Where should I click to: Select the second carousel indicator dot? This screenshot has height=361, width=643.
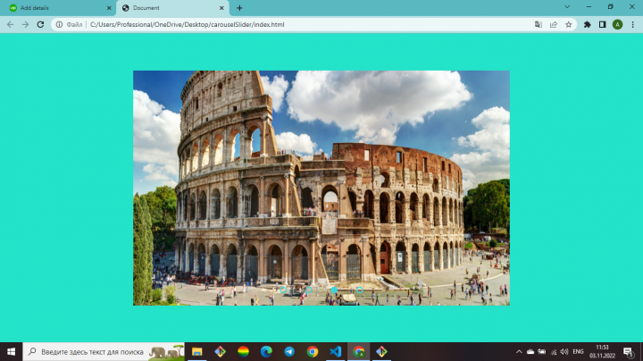click(x=309, y=290)
